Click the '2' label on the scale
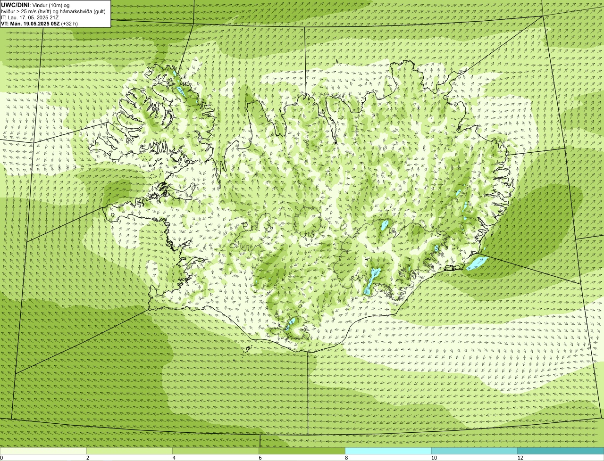 (87, 458)
